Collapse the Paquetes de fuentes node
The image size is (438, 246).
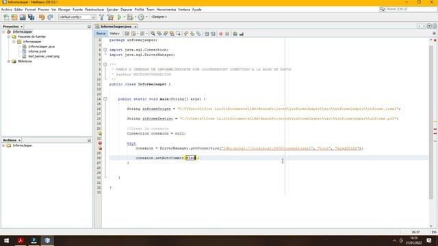(9, 36)
